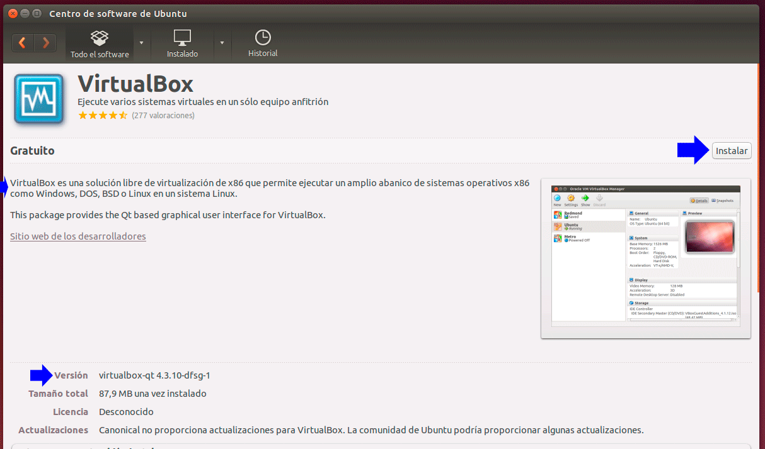Open the Historial tab
The image size is (765, 449).
[262, 44]
